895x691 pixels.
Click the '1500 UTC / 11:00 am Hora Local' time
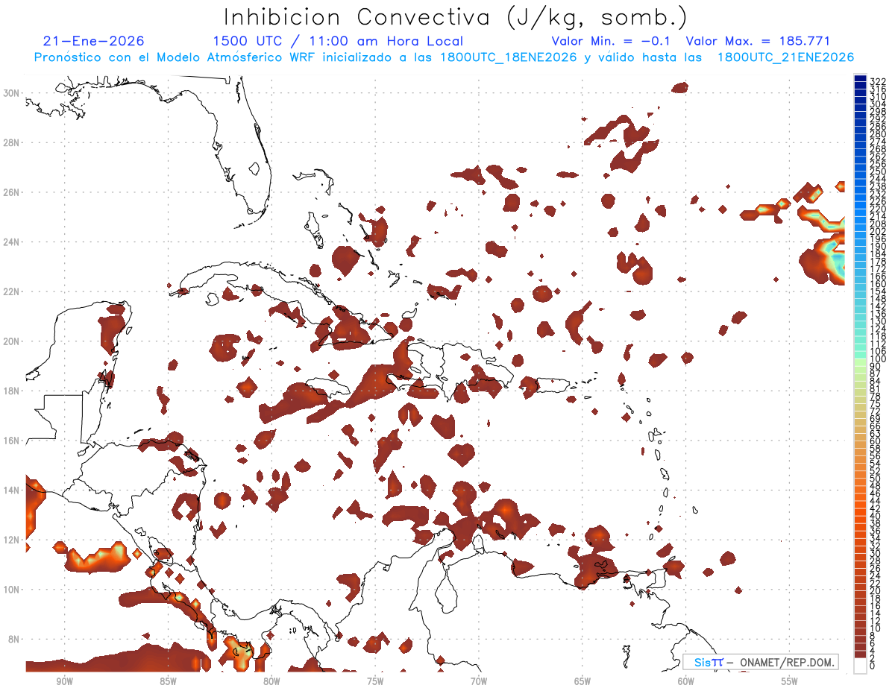pyautogui.click(x=338, y=41)
